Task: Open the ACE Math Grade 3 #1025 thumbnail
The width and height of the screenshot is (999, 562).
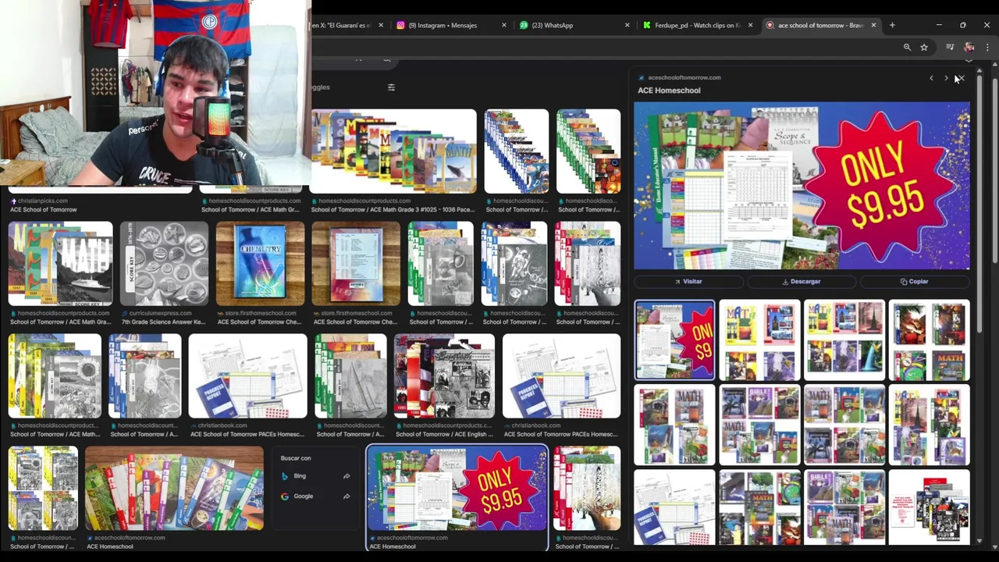Action: [393, 151]
